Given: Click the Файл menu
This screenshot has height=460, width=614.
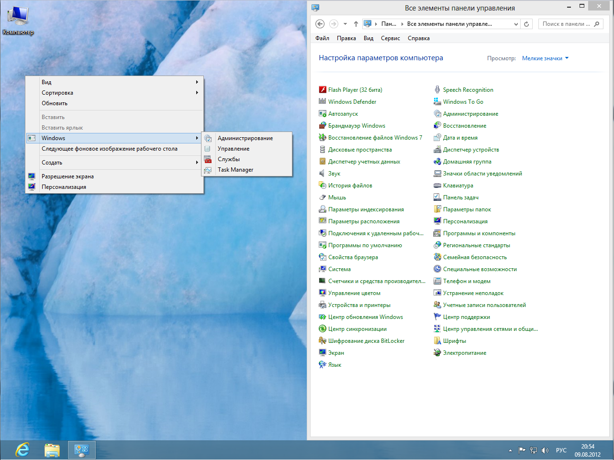Looking at the screenshot, I should point(323,38).
